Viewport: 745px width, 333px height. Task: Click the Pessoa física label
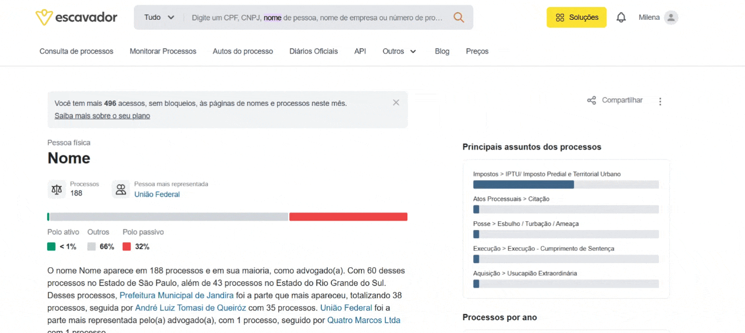(69, 143)
